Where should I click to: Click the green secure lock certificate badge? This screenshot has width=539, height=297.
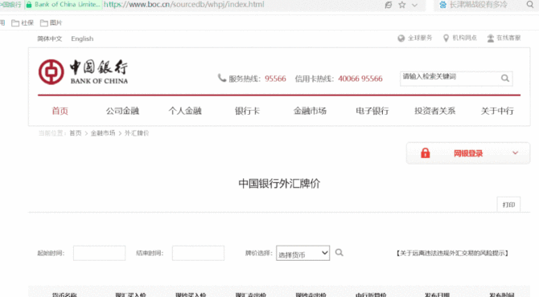(64, 5)
